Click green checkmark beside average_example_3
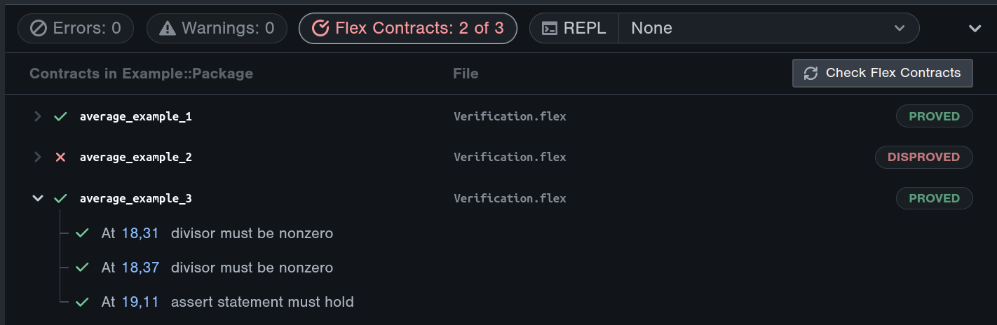 [60, 198]
